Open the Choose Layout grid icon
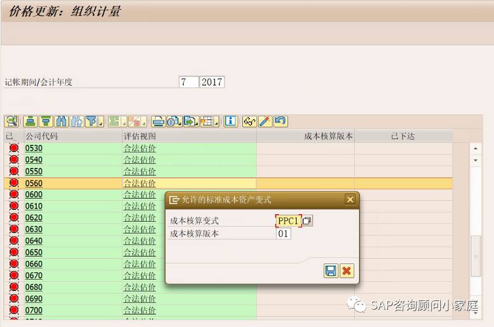 206,121
